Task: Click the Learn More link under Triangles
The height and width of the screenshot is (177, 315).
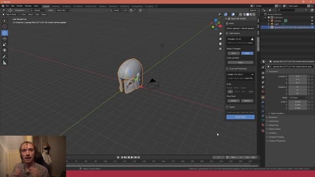Action: [x=250, y=43]
